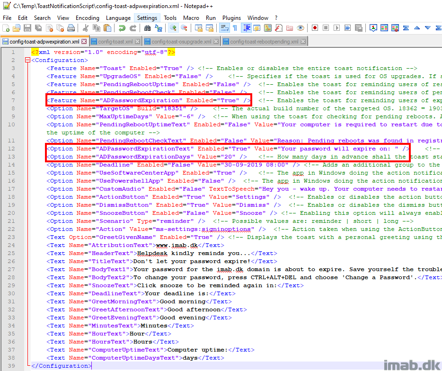Jump to the first difference icon
This screenshot has width=442, height=371.
406,28
